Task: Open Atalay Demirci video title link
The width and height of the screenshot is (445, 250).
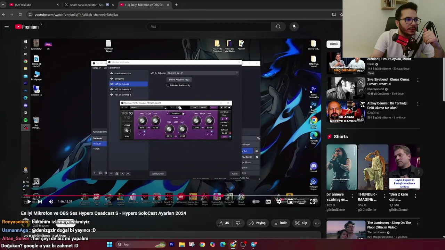Action: tap(387, 106)
